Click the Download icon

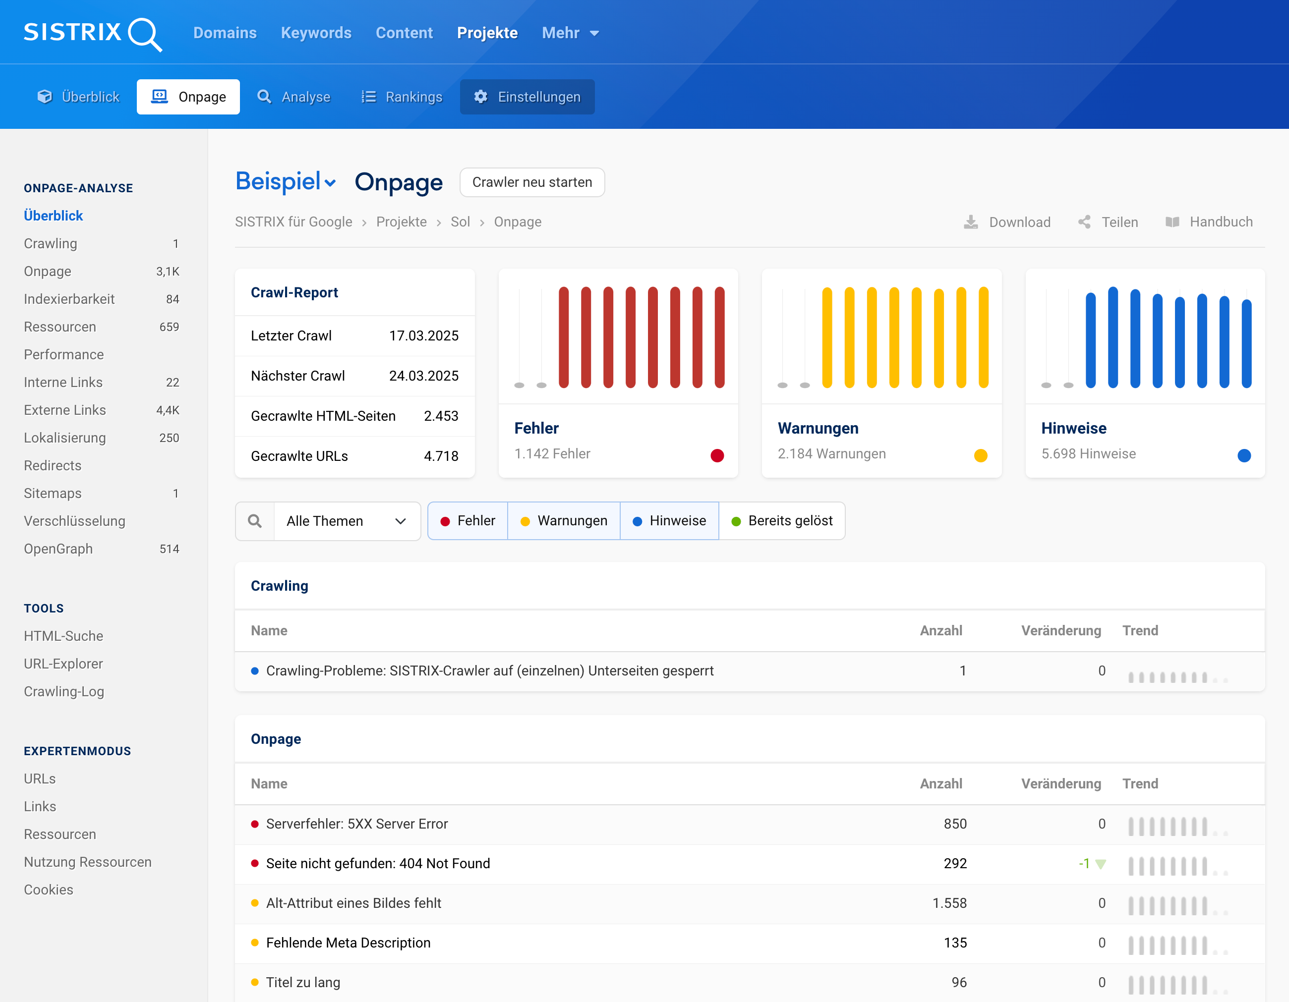970,222
